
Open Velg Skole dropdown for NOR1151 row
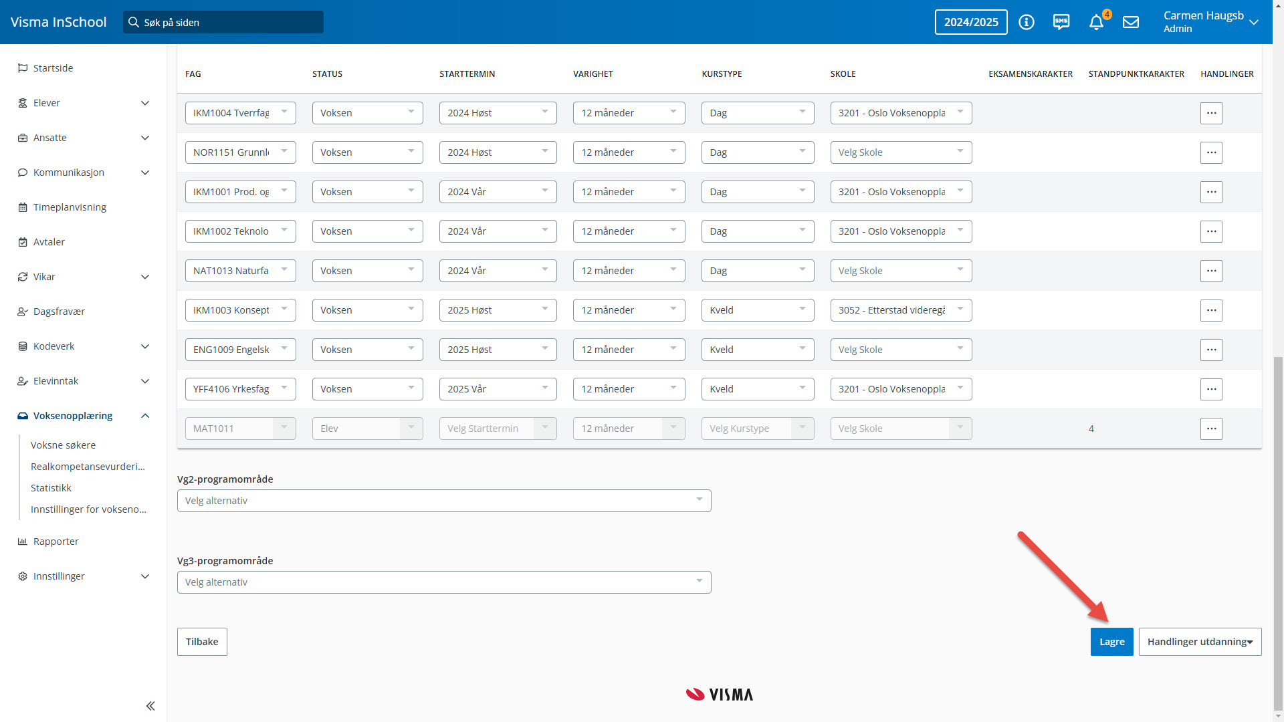pyautogui.click(x=901, y=152)
